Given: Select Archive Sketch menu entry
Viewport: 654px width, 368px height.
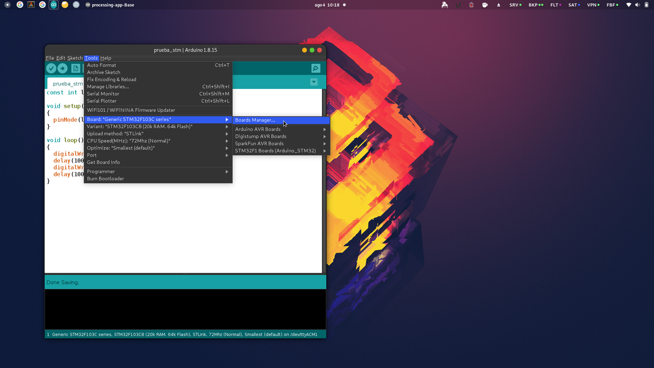Looking at the screenshot, I should [x=158, y=72].
